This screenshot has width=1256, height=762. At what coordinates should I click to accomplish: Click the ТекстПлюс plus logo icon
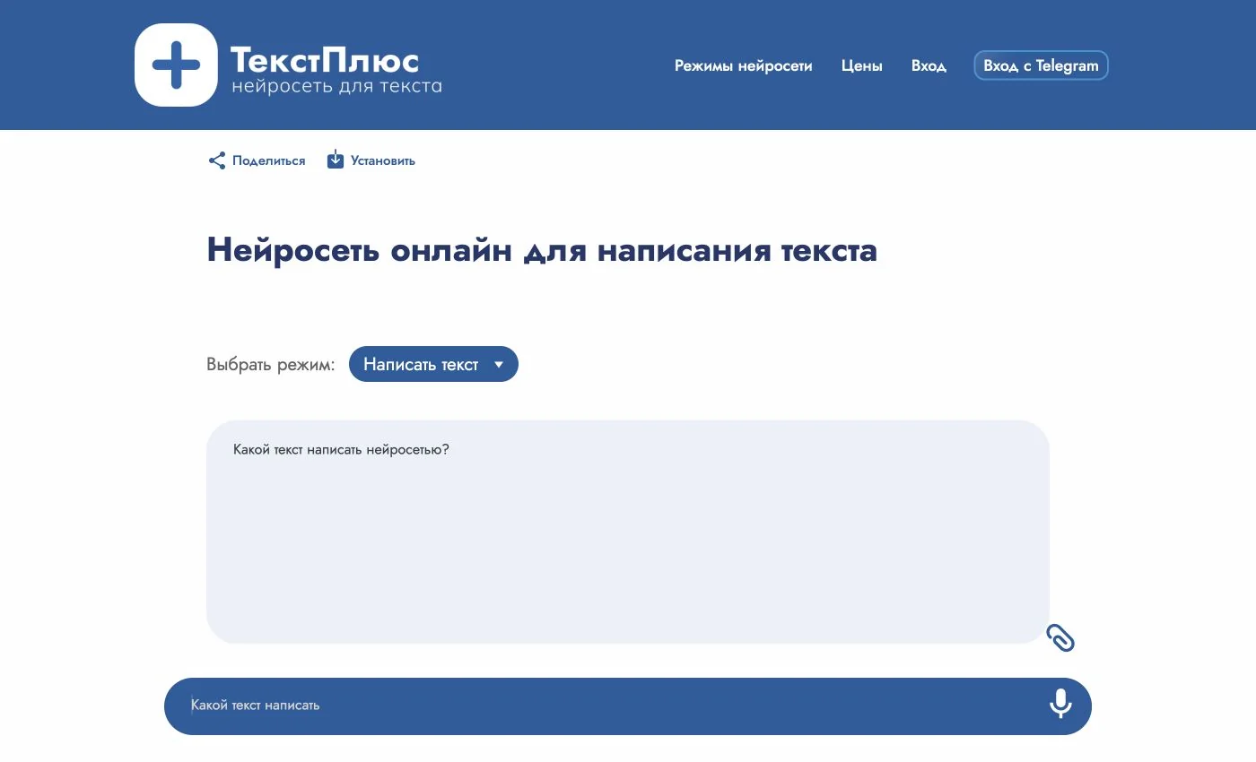coord(176,65)
